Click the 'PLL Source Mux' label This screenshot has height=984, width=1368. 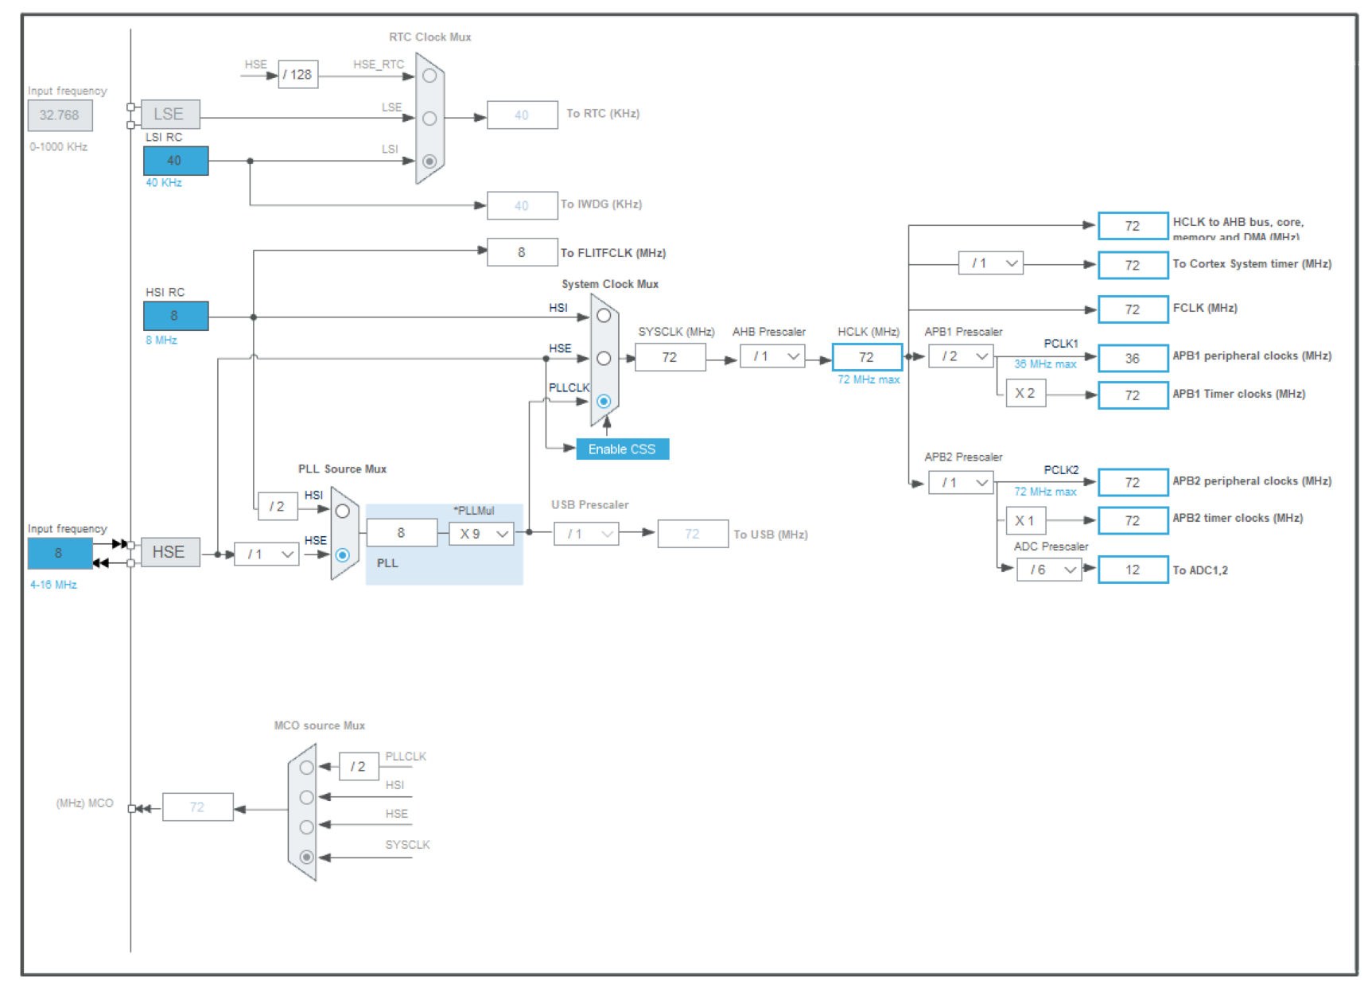click(x=342, y=469)
